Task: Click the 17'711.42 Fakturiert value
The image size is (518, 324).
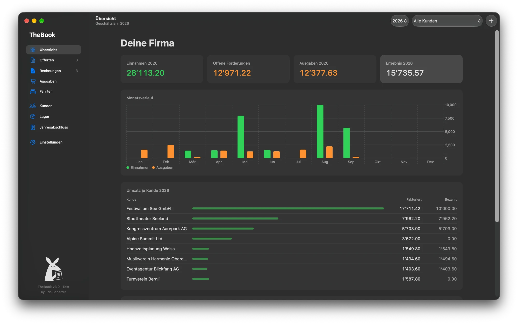Action: pyautogui.click(x=410, y=208)
